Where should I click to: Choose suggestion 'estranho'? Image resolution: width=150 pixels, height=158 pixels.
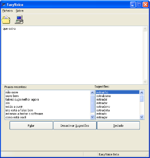117,93
